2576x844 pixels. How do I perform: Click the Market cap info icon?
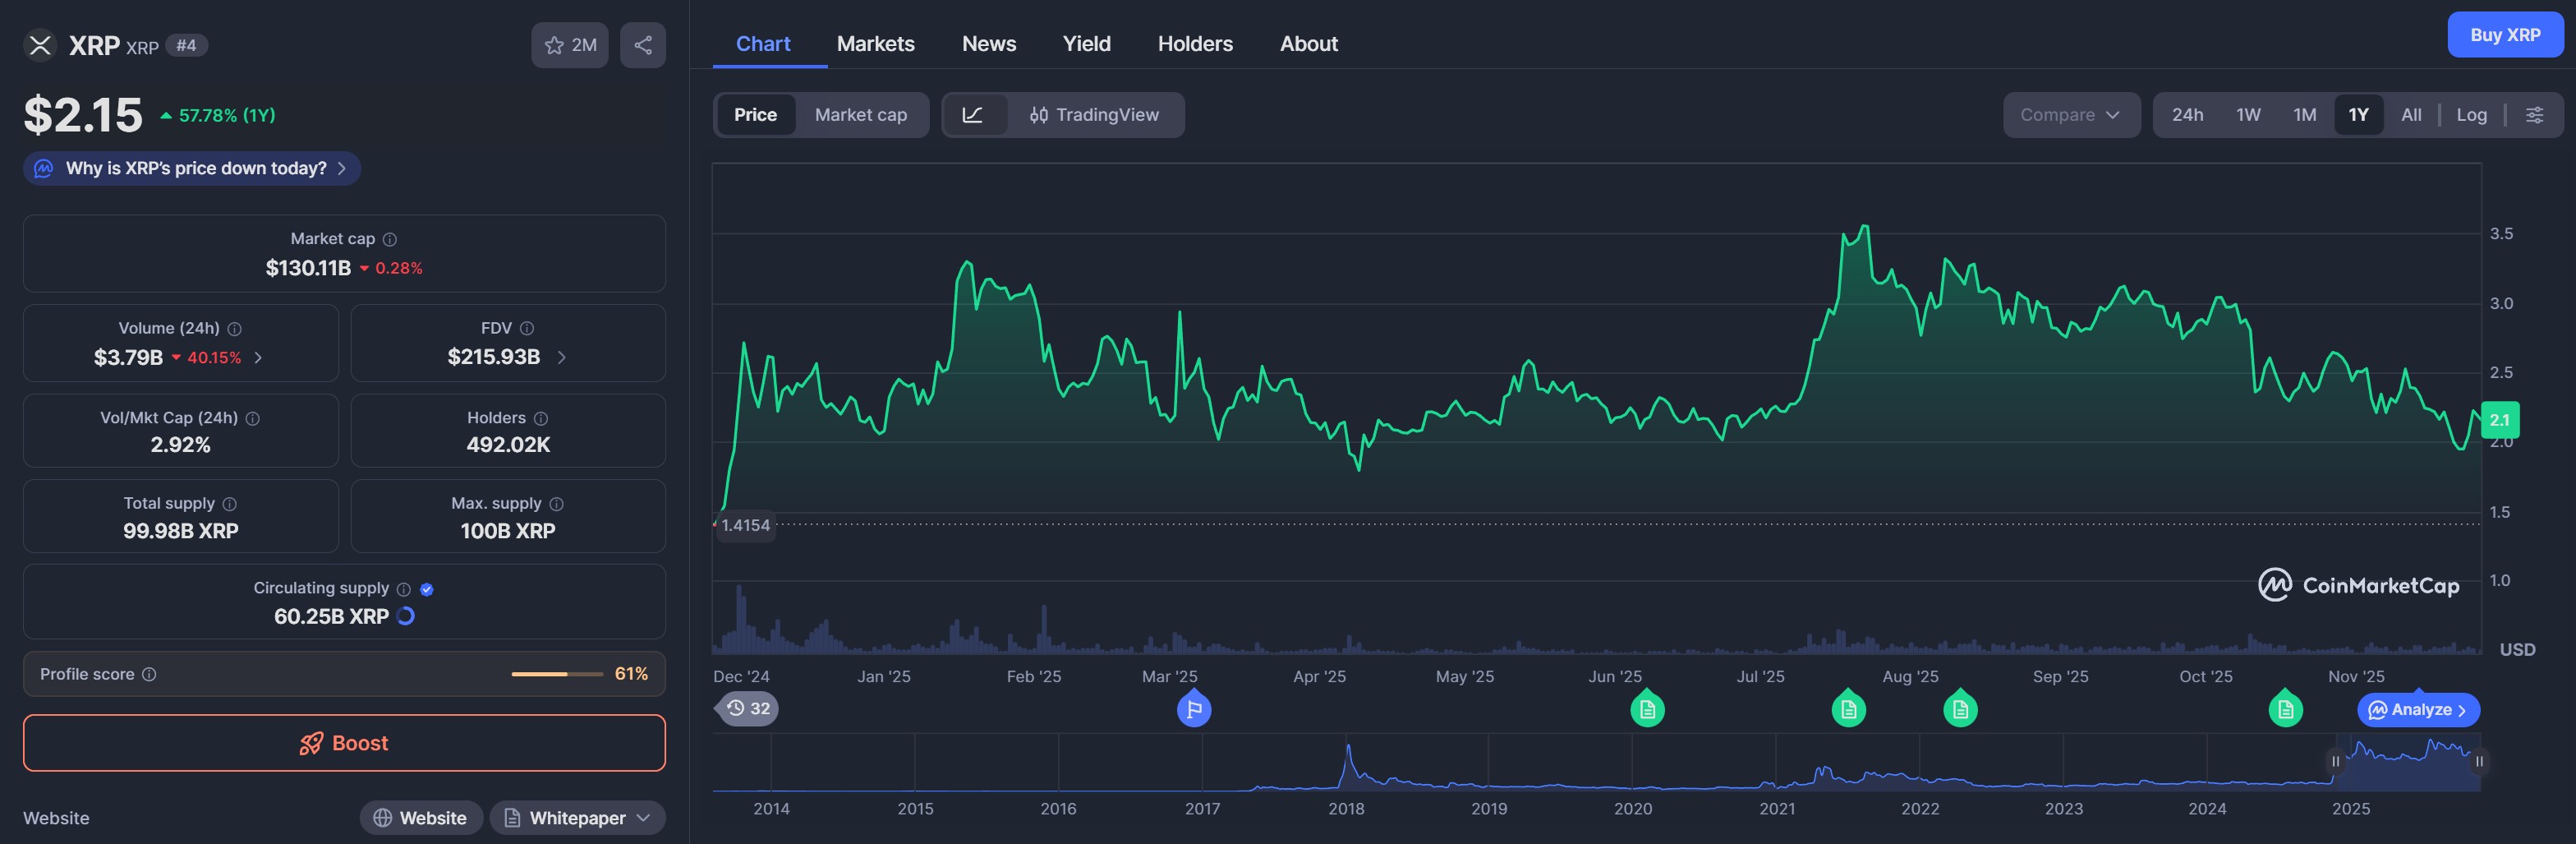390,239
